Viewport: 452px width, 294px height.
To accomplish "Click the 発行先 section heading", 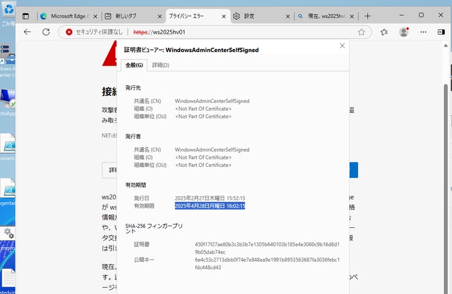I will tap(133, 87).
